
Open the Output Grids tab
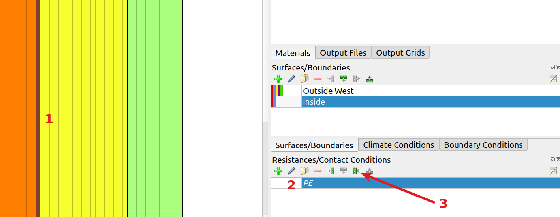(400, 53)
